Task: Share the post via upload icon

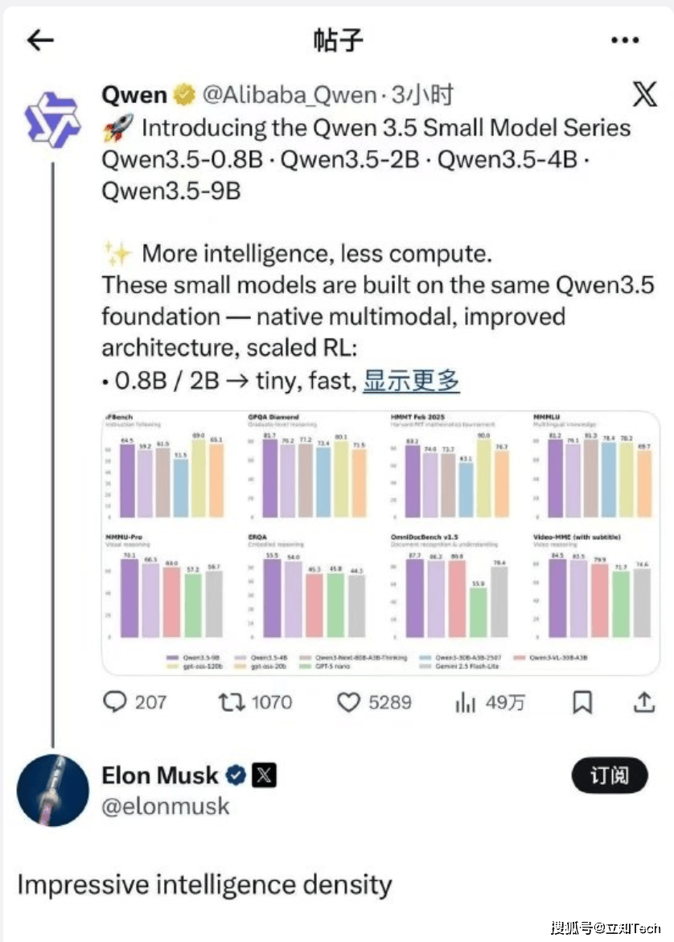Action: 643,702
